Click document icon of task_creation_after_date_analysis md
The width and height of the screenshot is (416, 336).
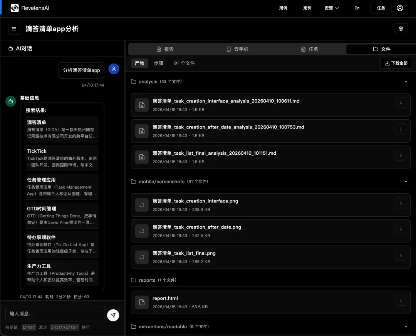pos(142,131)
